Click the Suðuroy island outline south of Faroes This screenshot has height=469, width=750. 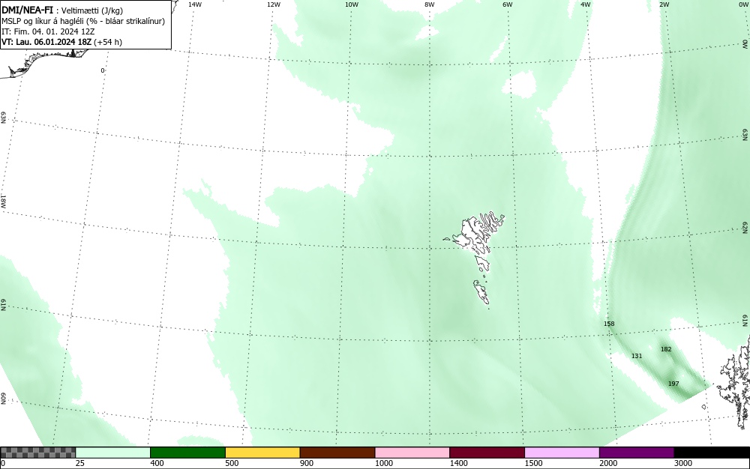pyautogui.click(x=481, y=292)
